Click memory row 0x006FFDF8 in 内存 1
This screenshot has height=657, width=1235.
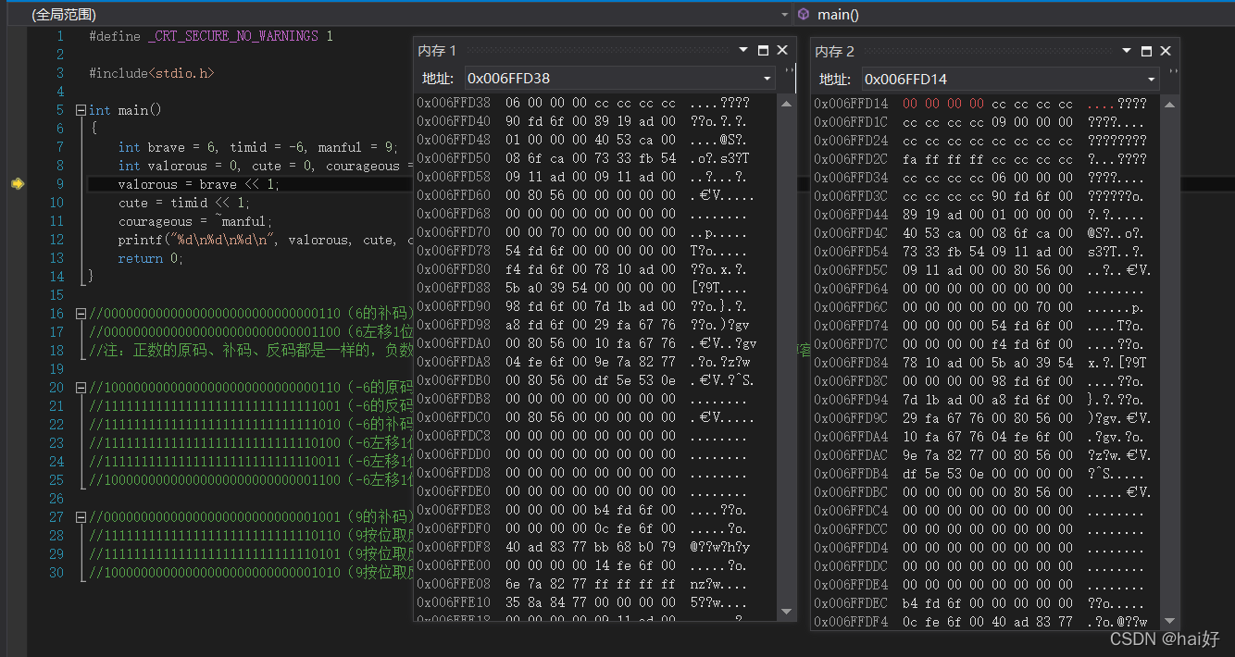coord(597,548)
